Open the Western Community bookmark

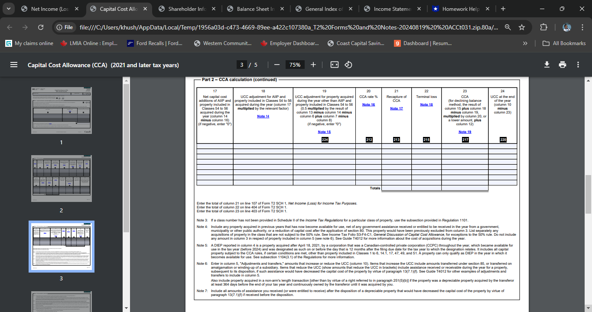point(223,43)
